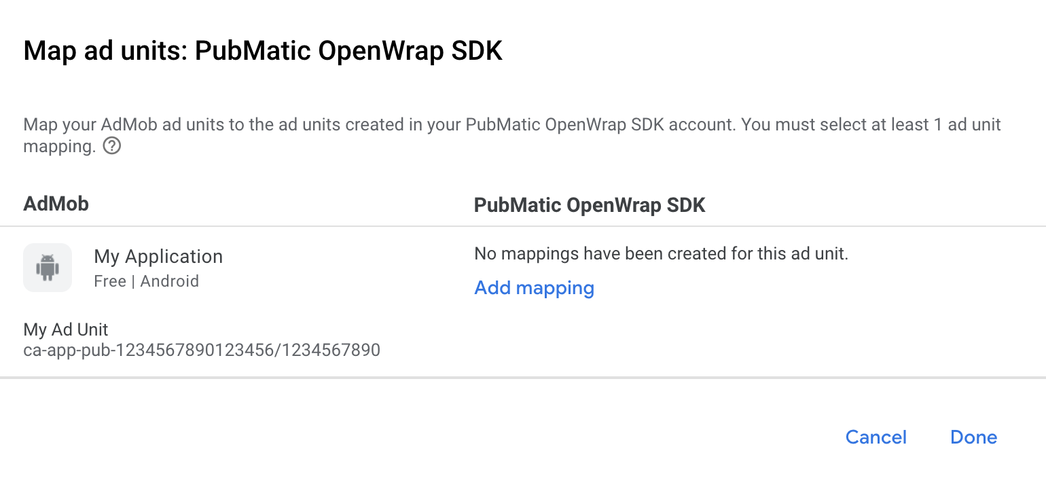Image resolution: width=1046 pixels, height=485 pixels.
Task: Click the Add mapping link
Action: (534, 288)
